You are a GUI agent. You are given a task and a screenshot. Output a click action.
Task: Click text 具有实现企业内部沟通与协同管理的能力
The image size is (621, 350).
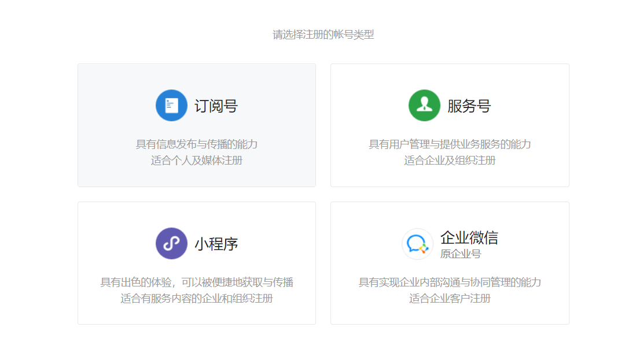pos(450,282)
